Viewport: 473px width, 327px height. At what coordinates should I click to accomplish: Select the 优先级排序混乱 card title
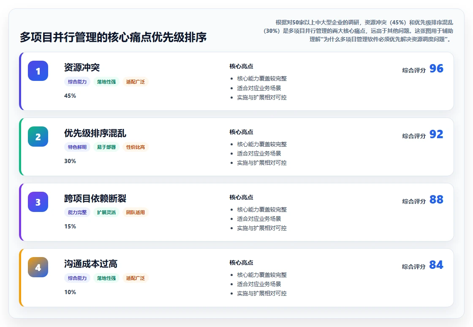coord(95,133)
